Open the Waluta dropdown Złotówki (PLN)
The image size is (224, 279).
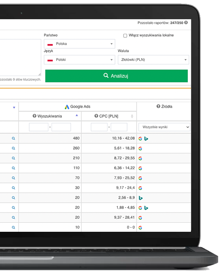pyautogui.click(x=153, y=60)
